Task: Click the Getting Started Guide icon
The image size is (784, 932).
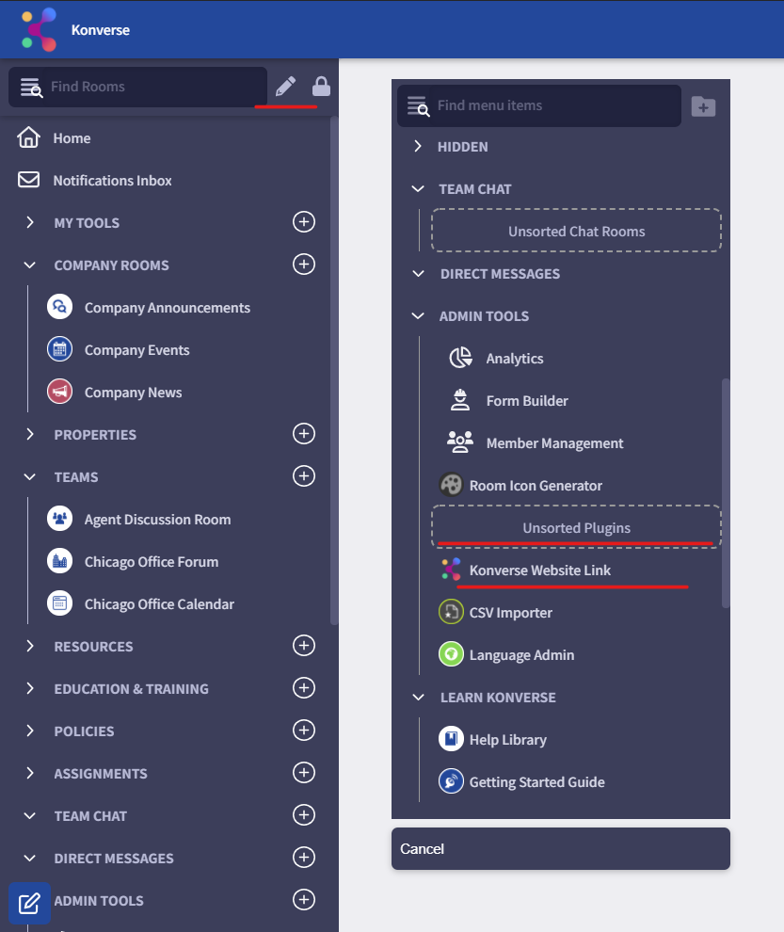Action: click(451, 781)
